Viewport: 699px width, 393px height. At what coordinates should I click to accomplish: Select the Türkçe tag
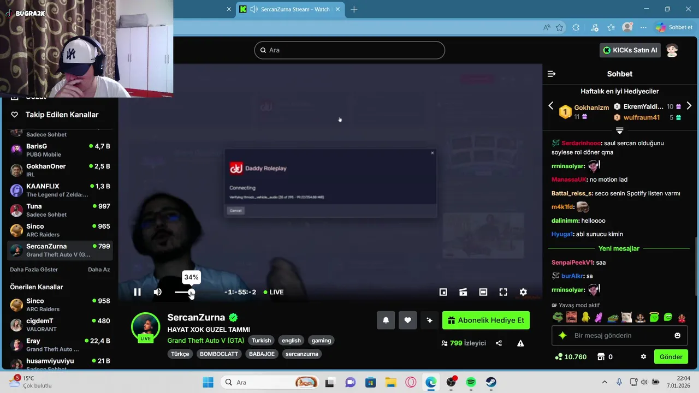click(x=180, y=354)
